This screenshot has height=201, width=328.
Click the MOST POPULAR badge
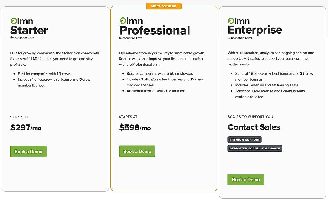point(164,6)
